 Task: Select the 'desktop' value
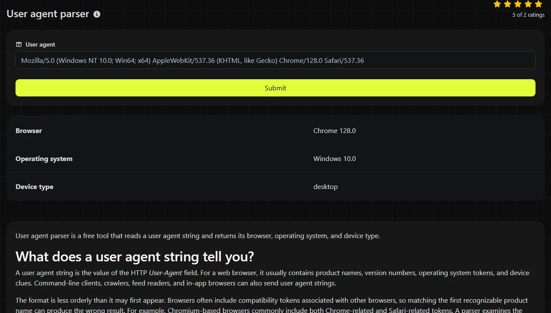point(325,187)
